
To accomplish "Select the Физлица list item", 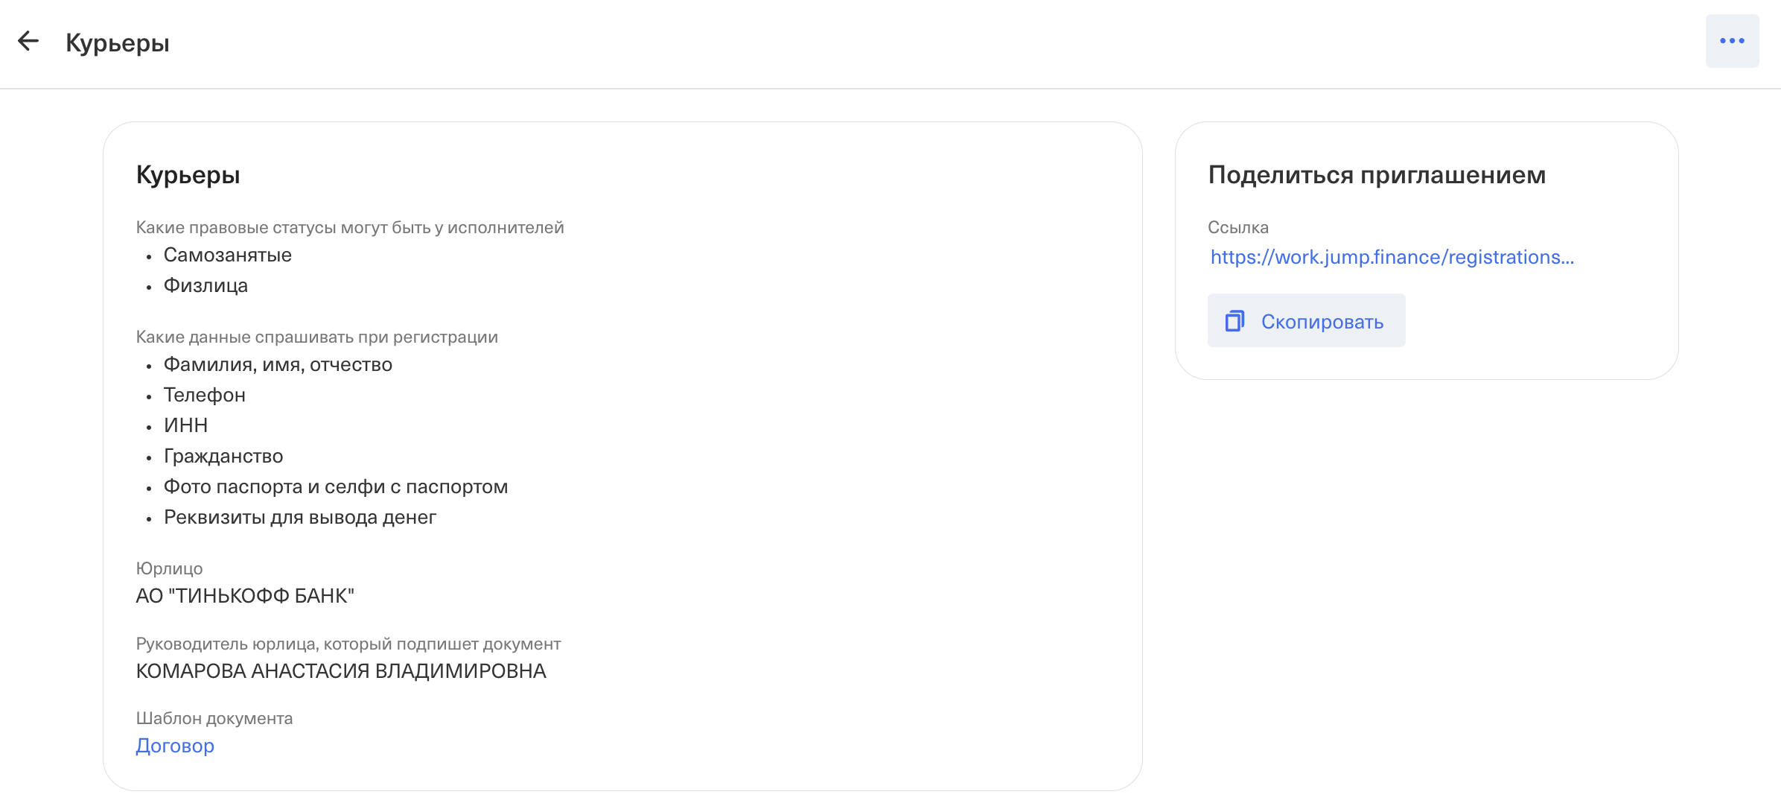I will [x=205, y=285].
